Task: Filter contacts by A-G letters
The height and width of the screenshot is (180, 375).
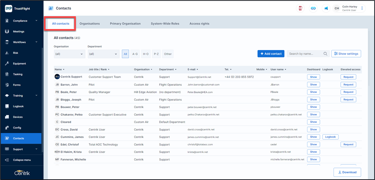Action: 135,54
